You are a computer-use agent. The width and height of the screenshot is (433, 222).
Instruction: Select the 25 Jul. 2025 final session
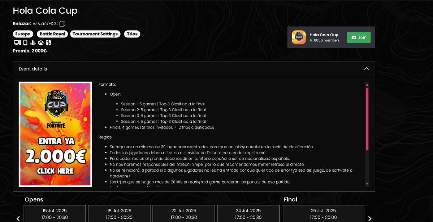(x=323, y=214)
